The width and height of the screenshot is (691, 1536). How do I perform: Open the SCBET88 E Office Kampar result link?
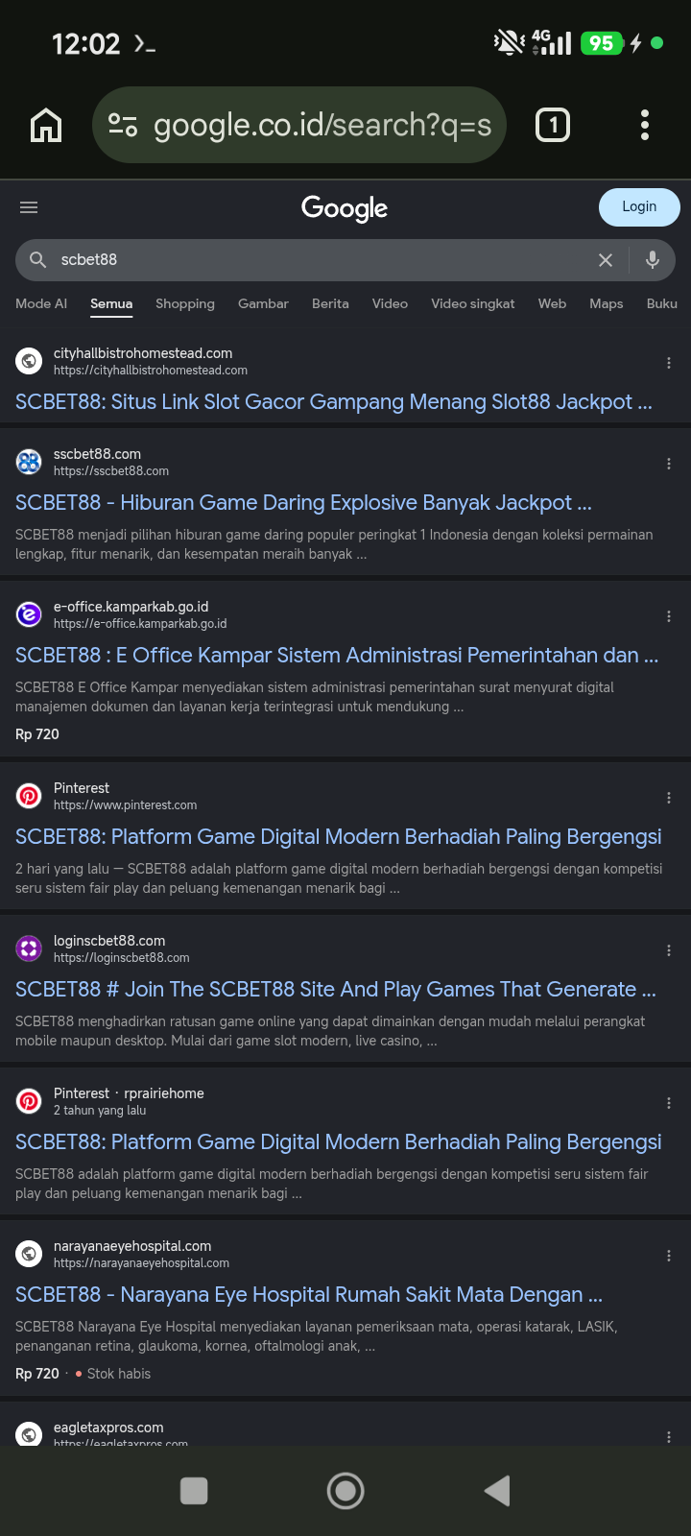pos(337,656)
